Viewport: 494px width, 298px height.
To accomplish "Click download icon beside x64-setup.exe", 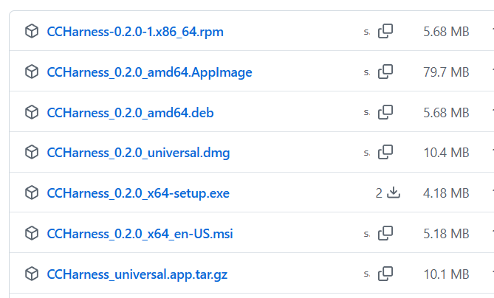I will (x=394, y=193).
